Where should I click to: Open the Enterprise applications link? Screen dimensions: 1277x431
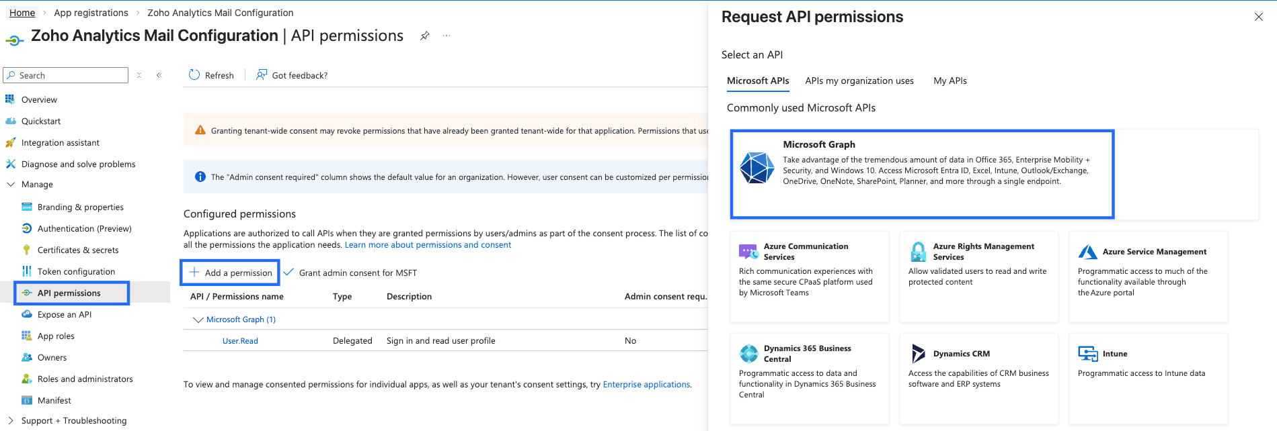coord(646,385)
